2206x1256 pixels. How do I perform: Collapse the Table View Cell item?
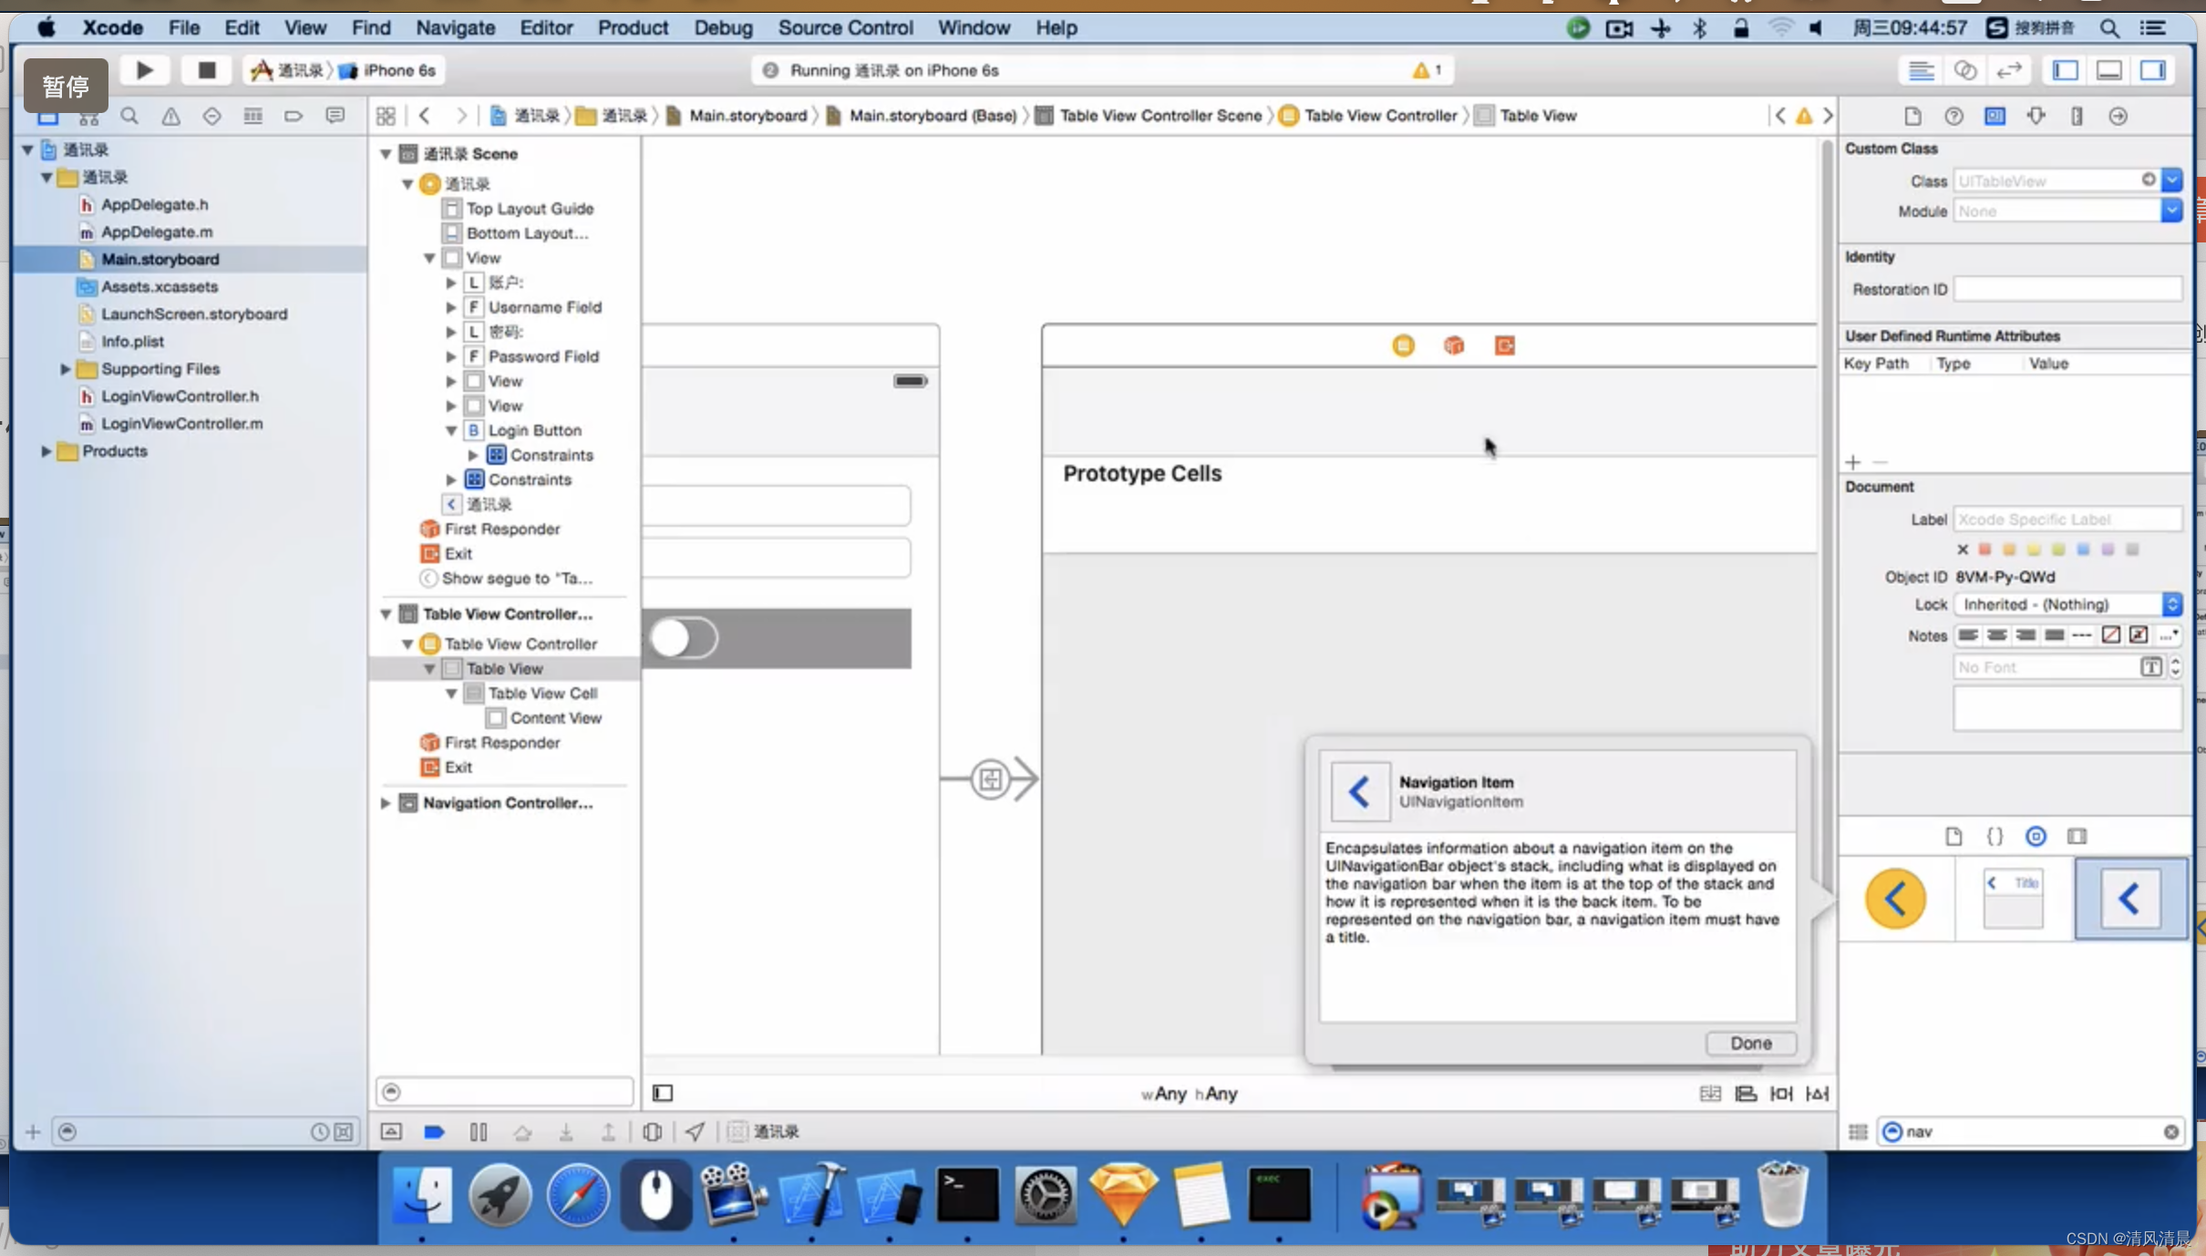(x=451, y=694)
